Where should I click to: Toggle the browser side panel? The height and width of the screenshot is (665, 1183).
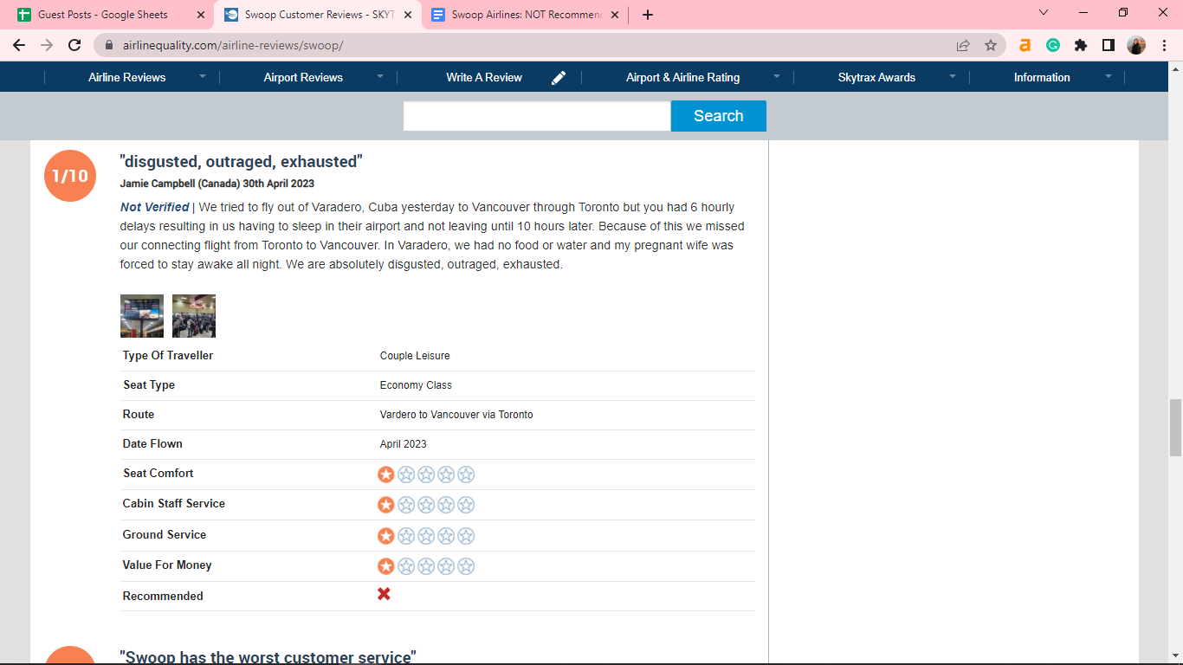coord(1109,45)
